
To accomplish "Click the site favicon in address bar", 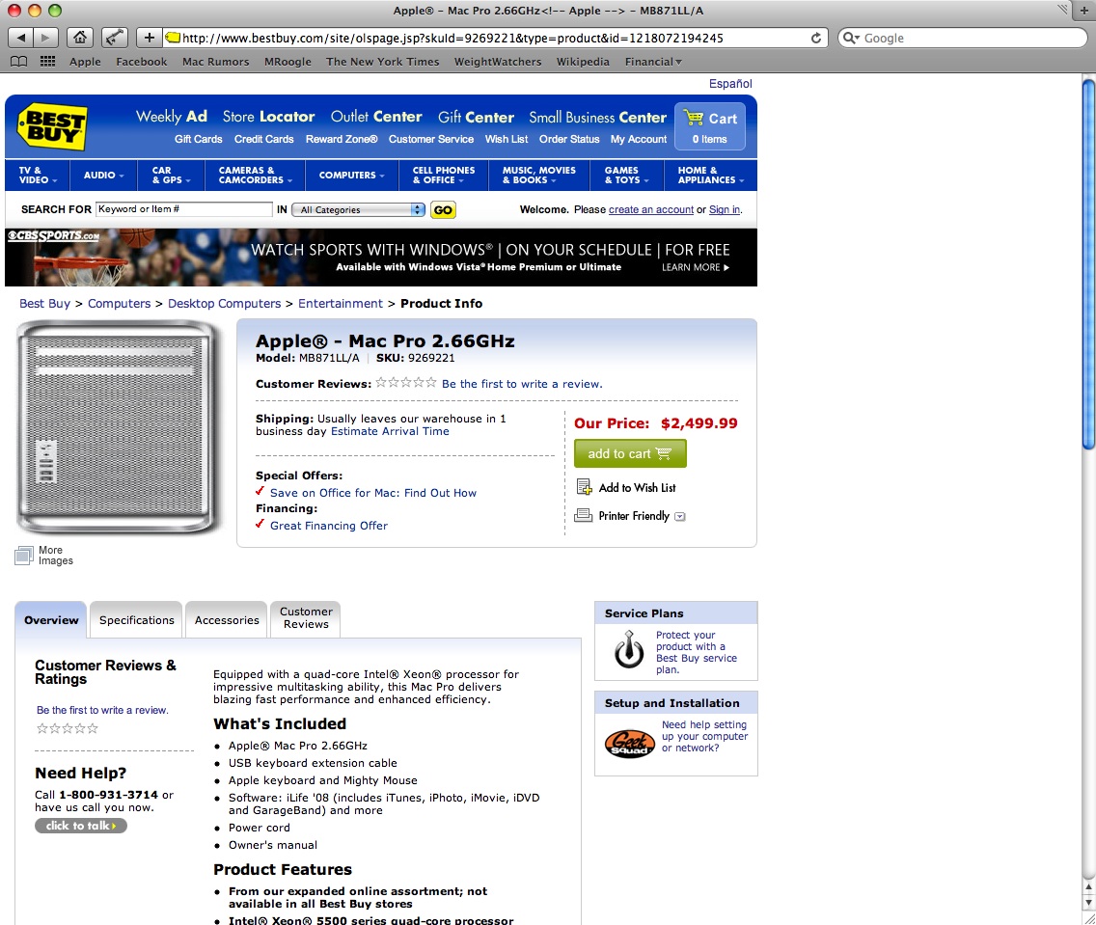I will click(172, 38).
